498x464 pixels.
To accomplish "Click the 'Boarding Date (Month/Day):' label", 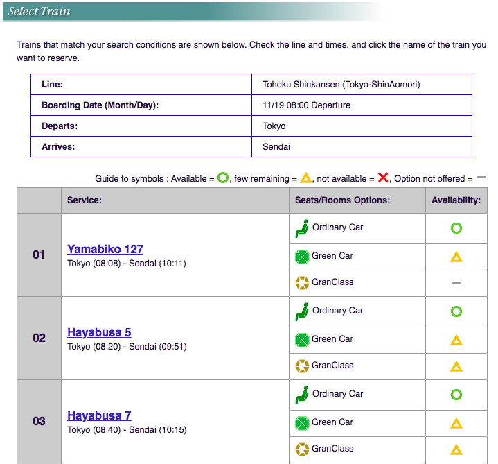I will click(x=100, y=105).
